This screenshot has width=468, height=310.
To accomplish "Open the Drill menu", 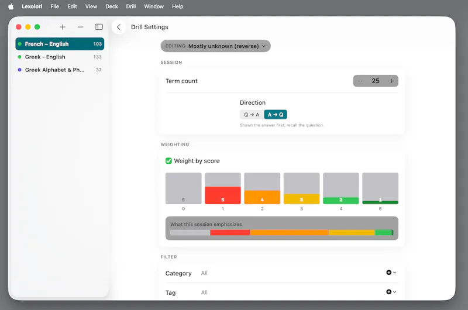I will [x=130, y=6].
